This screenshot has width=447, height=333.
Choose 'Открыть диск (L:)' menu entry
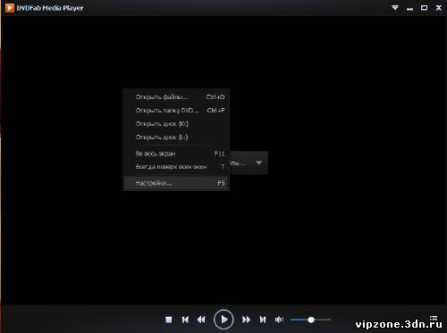click(176, 137)
